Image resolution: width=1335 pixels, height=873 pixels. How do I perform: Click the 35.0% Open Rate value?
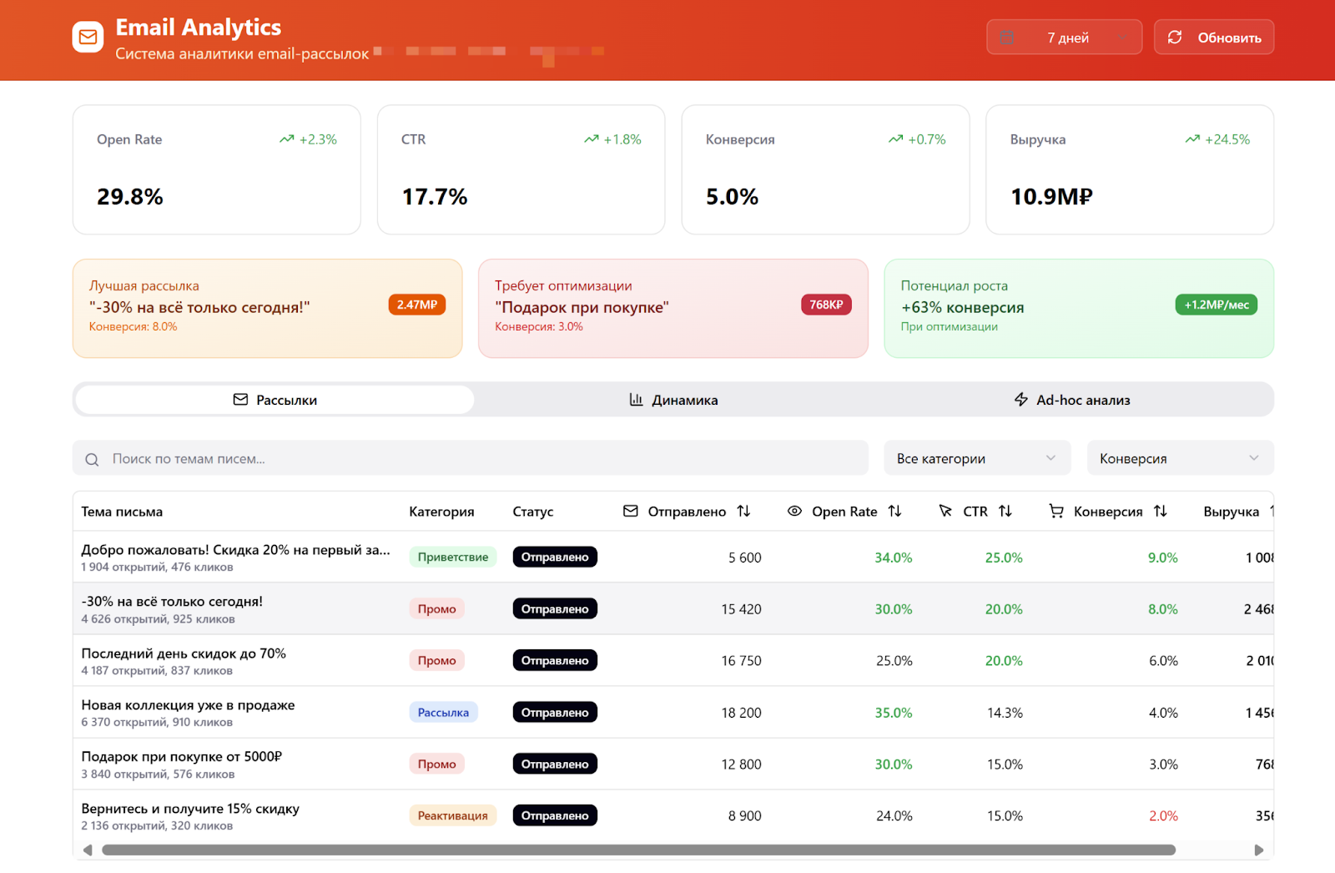coord(893,713)
